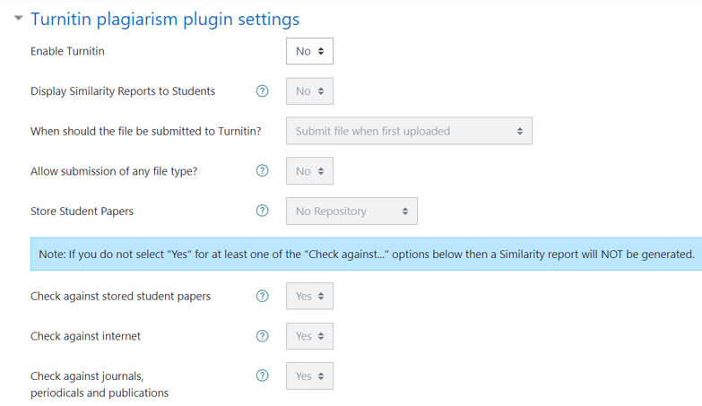Click the Enable Turnitin label
Viewport: 702px width, 406px height.
pos(67,51)
